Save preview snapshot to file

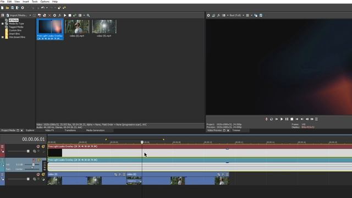pyautogui.click(x=261, y=15)
